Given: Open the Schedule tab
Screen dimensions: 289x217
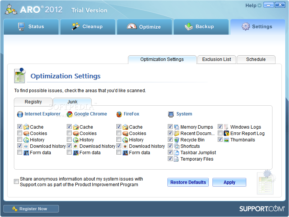Looking at the screenshot, I should point(256,59).
